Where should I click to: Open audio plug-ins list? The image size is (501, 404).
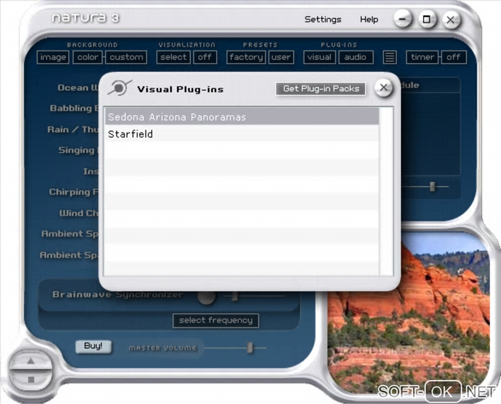(356, 57)
